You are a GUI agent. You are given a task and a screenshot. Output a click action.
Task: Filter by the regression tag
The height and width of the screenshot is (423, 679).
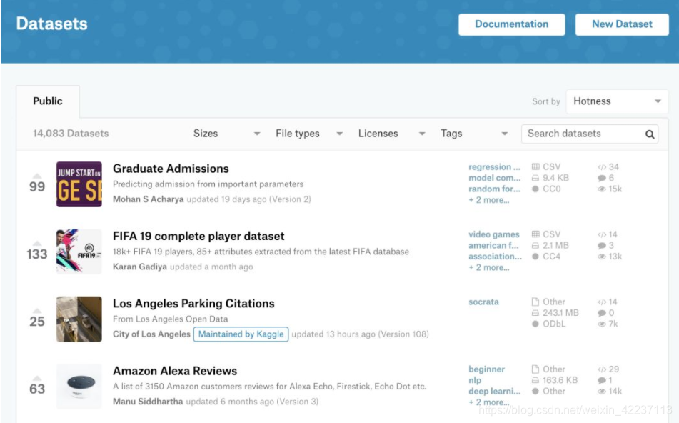pyautogui.click(x=494, y=167)
